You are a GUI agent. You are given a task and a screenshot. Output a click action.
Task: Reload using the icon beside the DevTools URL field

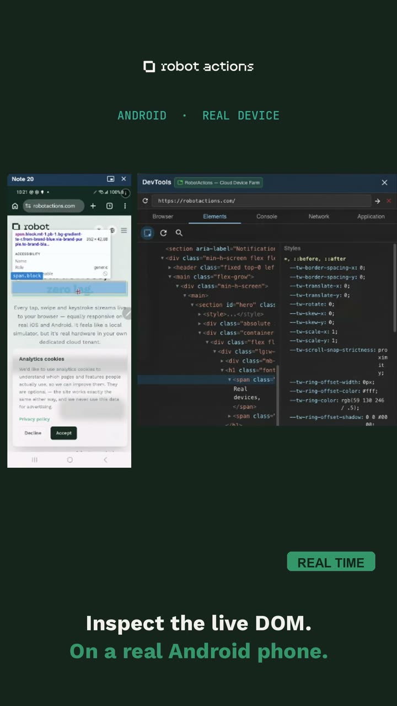pyautogui.click(x=146, y=201)
